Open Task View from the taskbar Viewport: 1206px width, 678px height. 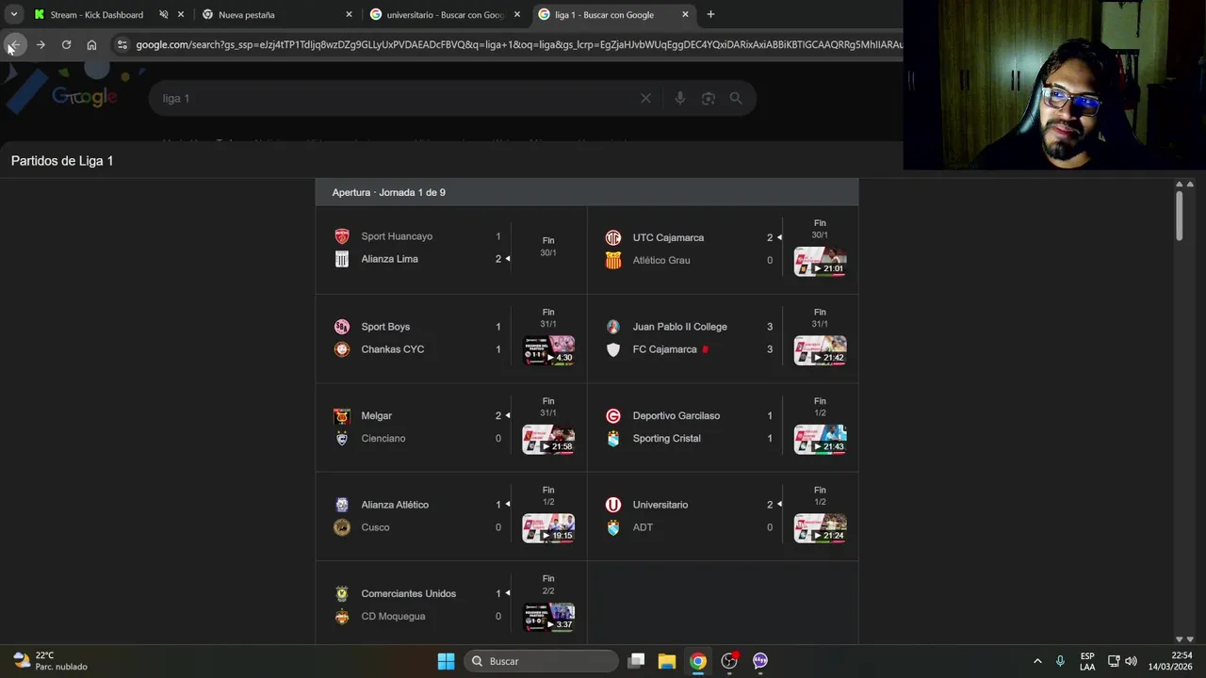click(x=636, y=661)
